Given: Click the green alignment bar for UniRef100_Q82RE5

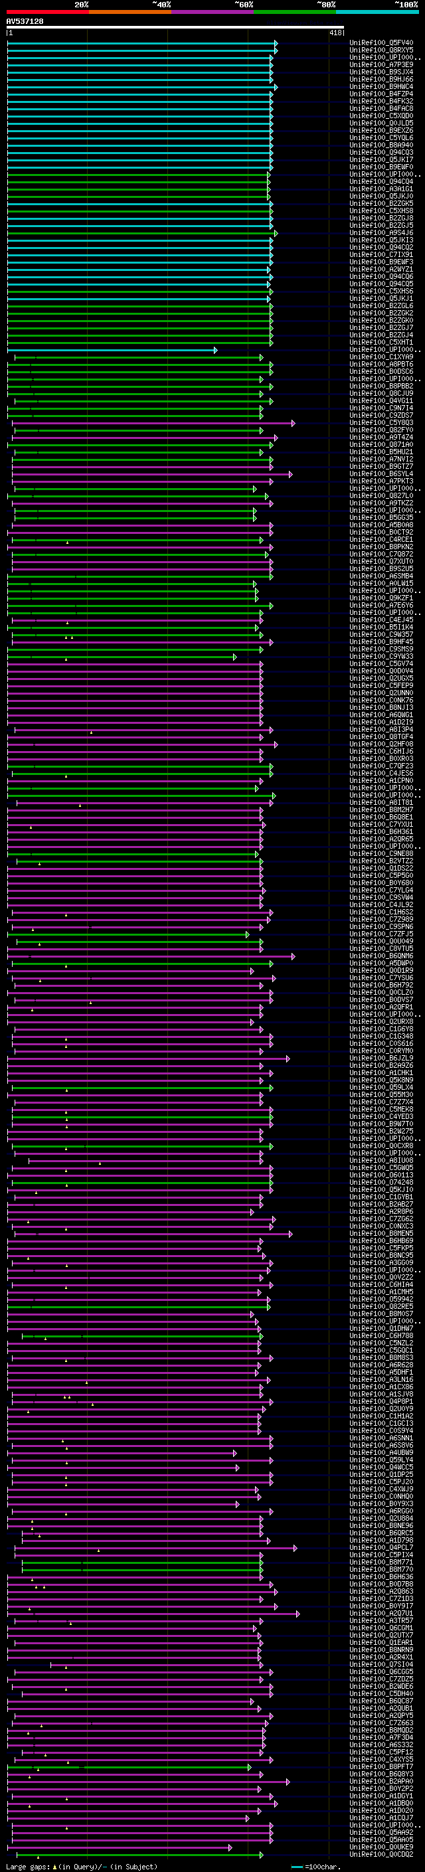Looking at the screenshot, I should tap(139, 1307).
